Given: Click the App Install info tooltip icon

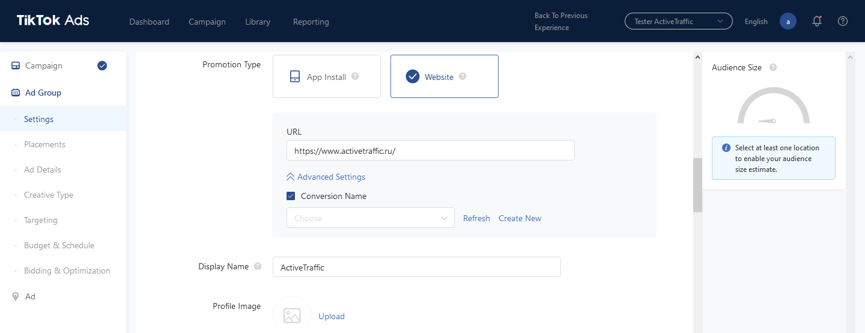Looking at the screenshot, I should click(355, 76).
